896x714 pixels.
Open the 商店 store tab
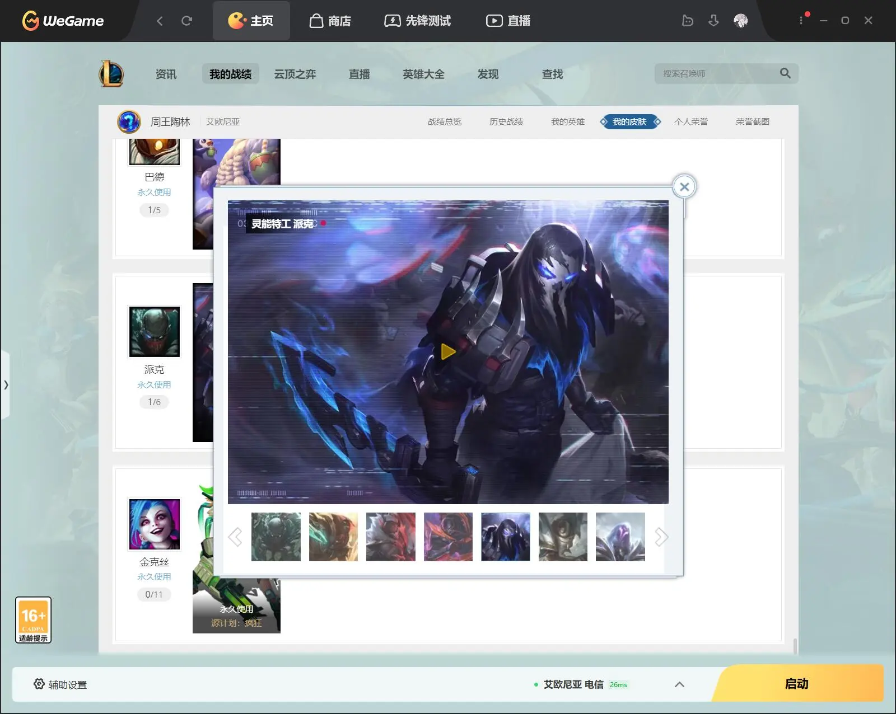[330, 21]
